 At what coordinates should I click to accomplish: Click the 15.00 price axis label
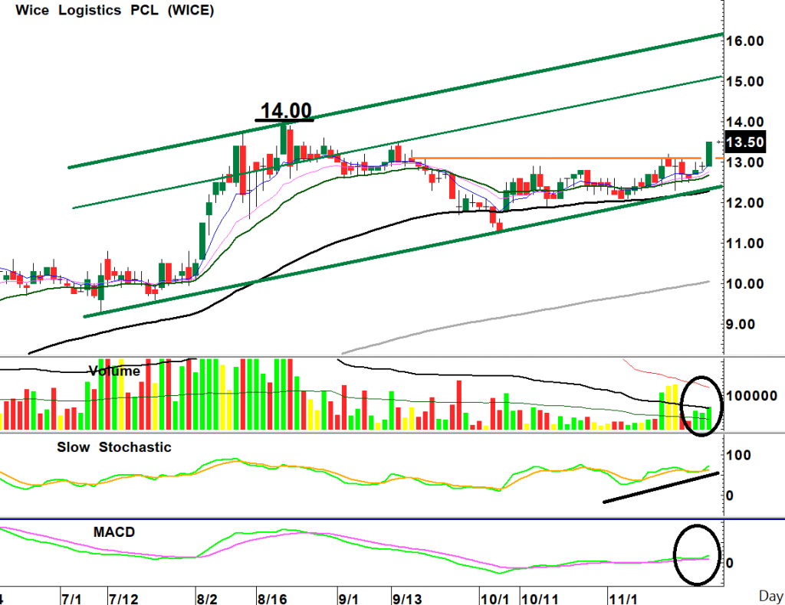click(x=745, y=81)
